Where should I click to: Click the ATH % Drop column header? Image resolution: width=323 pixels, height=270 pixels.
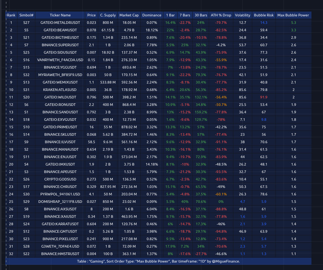(221, 15)
